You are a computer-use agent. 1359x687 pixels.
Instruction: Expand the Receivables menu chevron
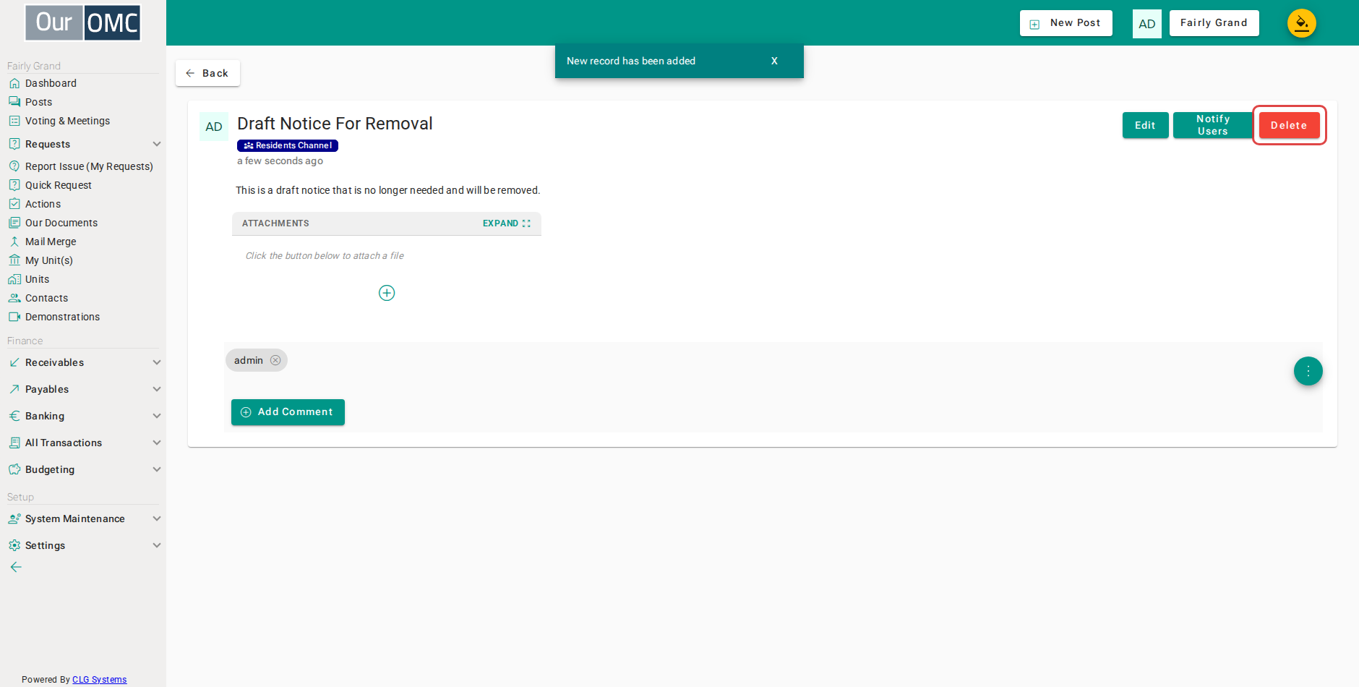tap(157, 362)
